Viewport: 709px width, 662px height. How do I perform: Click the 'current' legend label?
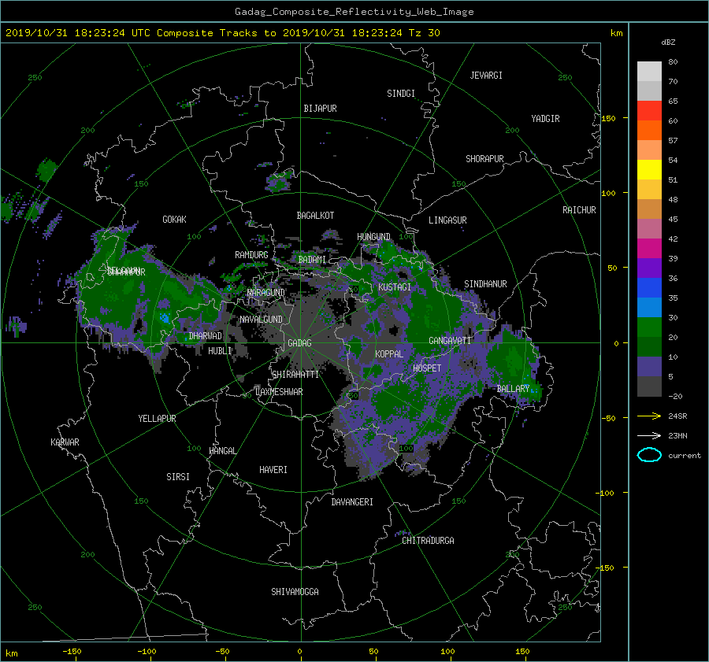click(x=685, y=456)
